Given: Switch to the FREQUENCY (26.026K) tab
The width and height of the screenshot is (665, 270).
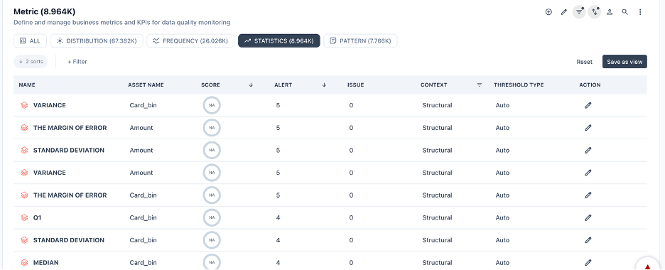Looking at the screenshot, I should [190, 40].
